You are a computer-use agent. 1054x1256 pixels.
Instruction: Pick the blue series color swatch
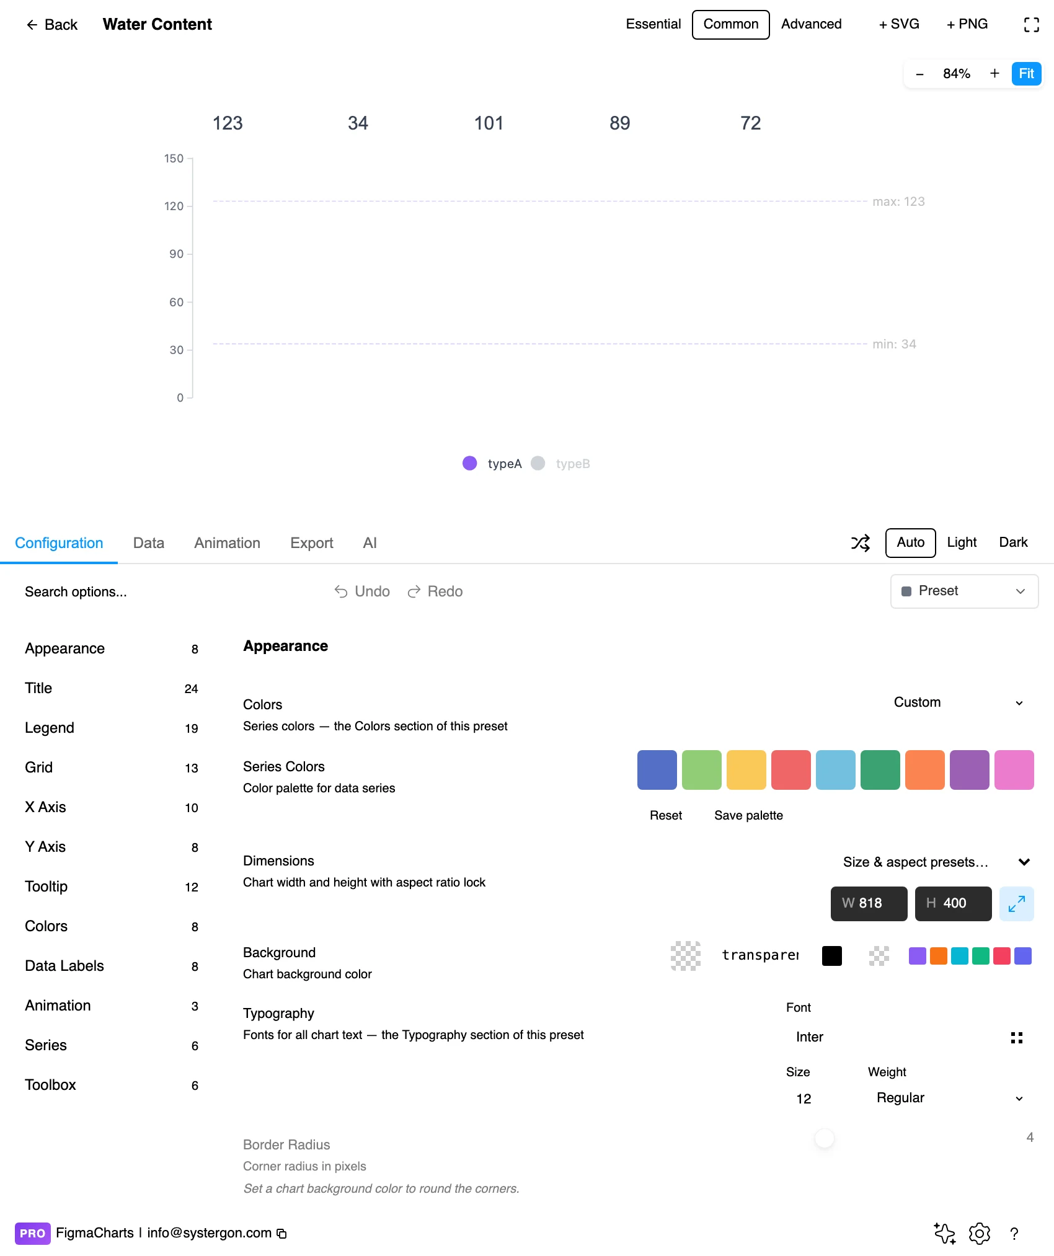657,770
